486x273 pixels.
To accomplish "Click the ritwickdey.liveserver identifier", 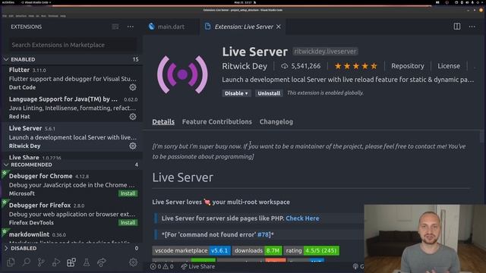I will (x=325, y=52).
